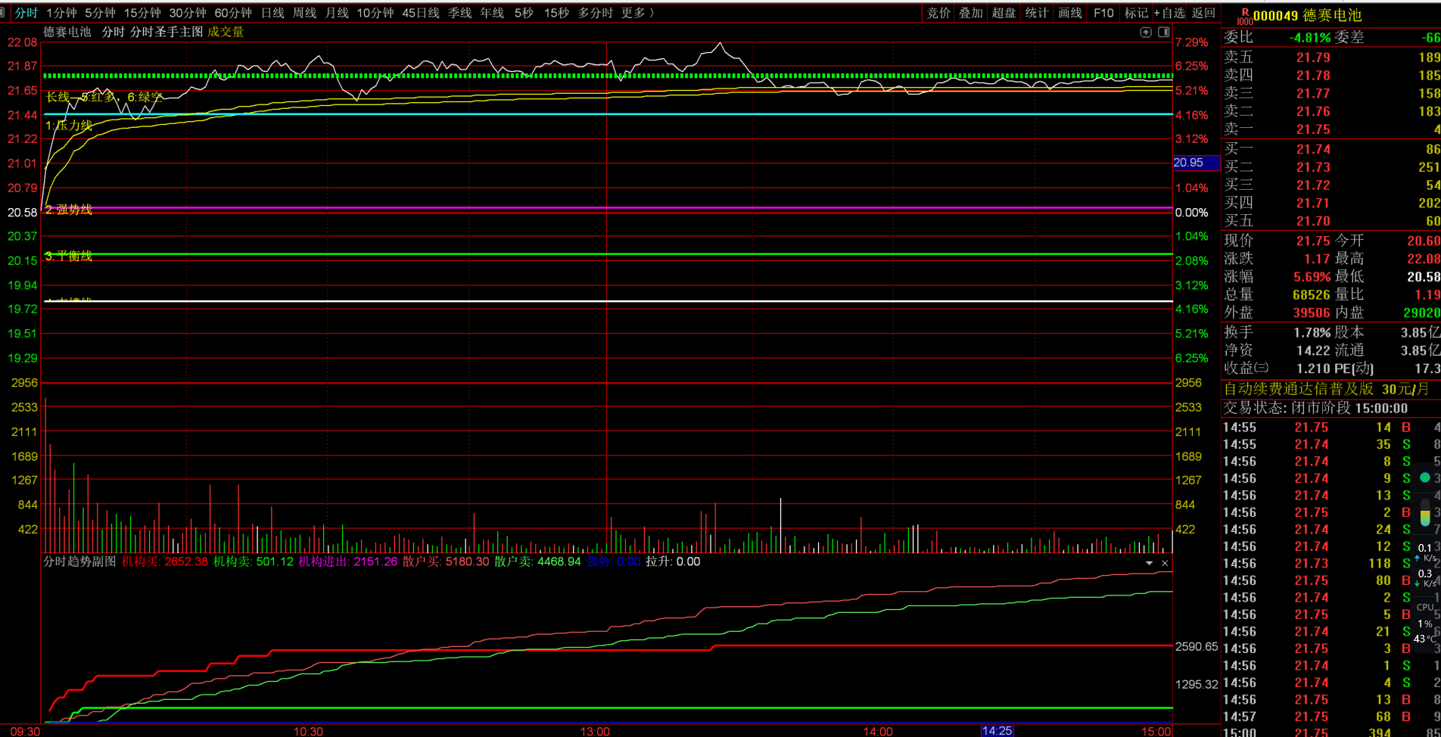
Task: Click the 卖一 21.75 order book row
Action: [x=1331, y=129]
